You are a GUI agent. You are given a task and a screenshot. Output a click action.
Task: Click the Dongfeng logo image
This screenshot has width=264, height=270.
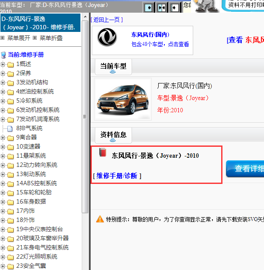click(107, 37)
